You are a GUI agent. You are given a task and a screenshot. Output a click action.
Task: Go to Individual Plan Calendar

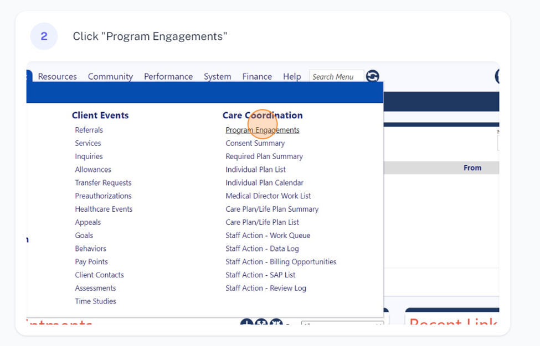pos(265,182)
